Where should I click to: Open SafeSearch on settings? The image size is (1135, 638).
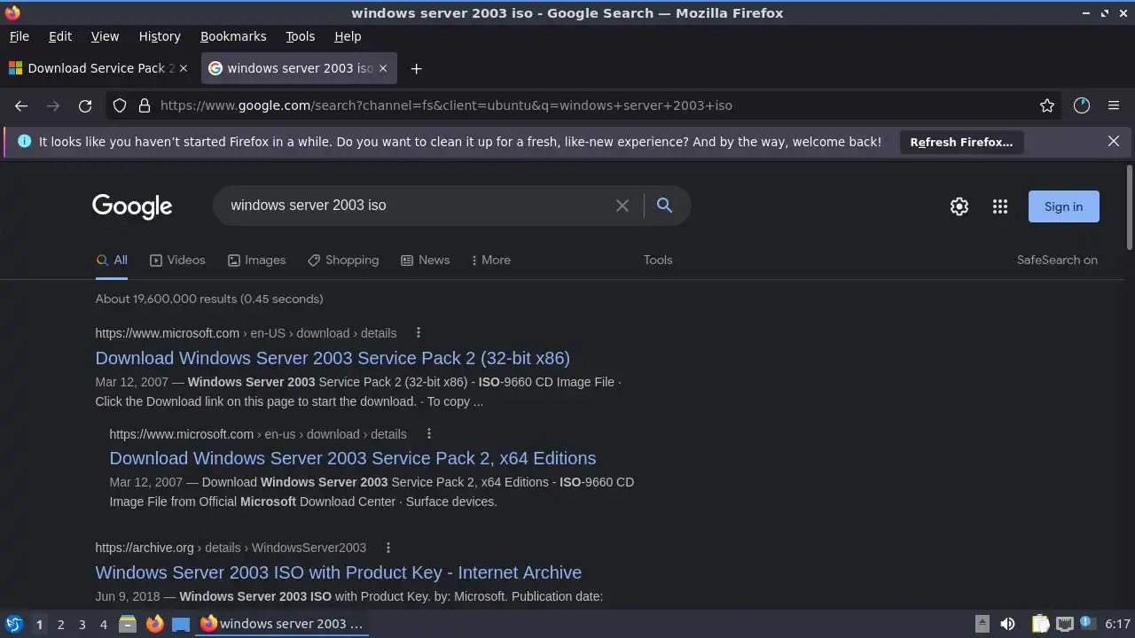(1057, 260)
